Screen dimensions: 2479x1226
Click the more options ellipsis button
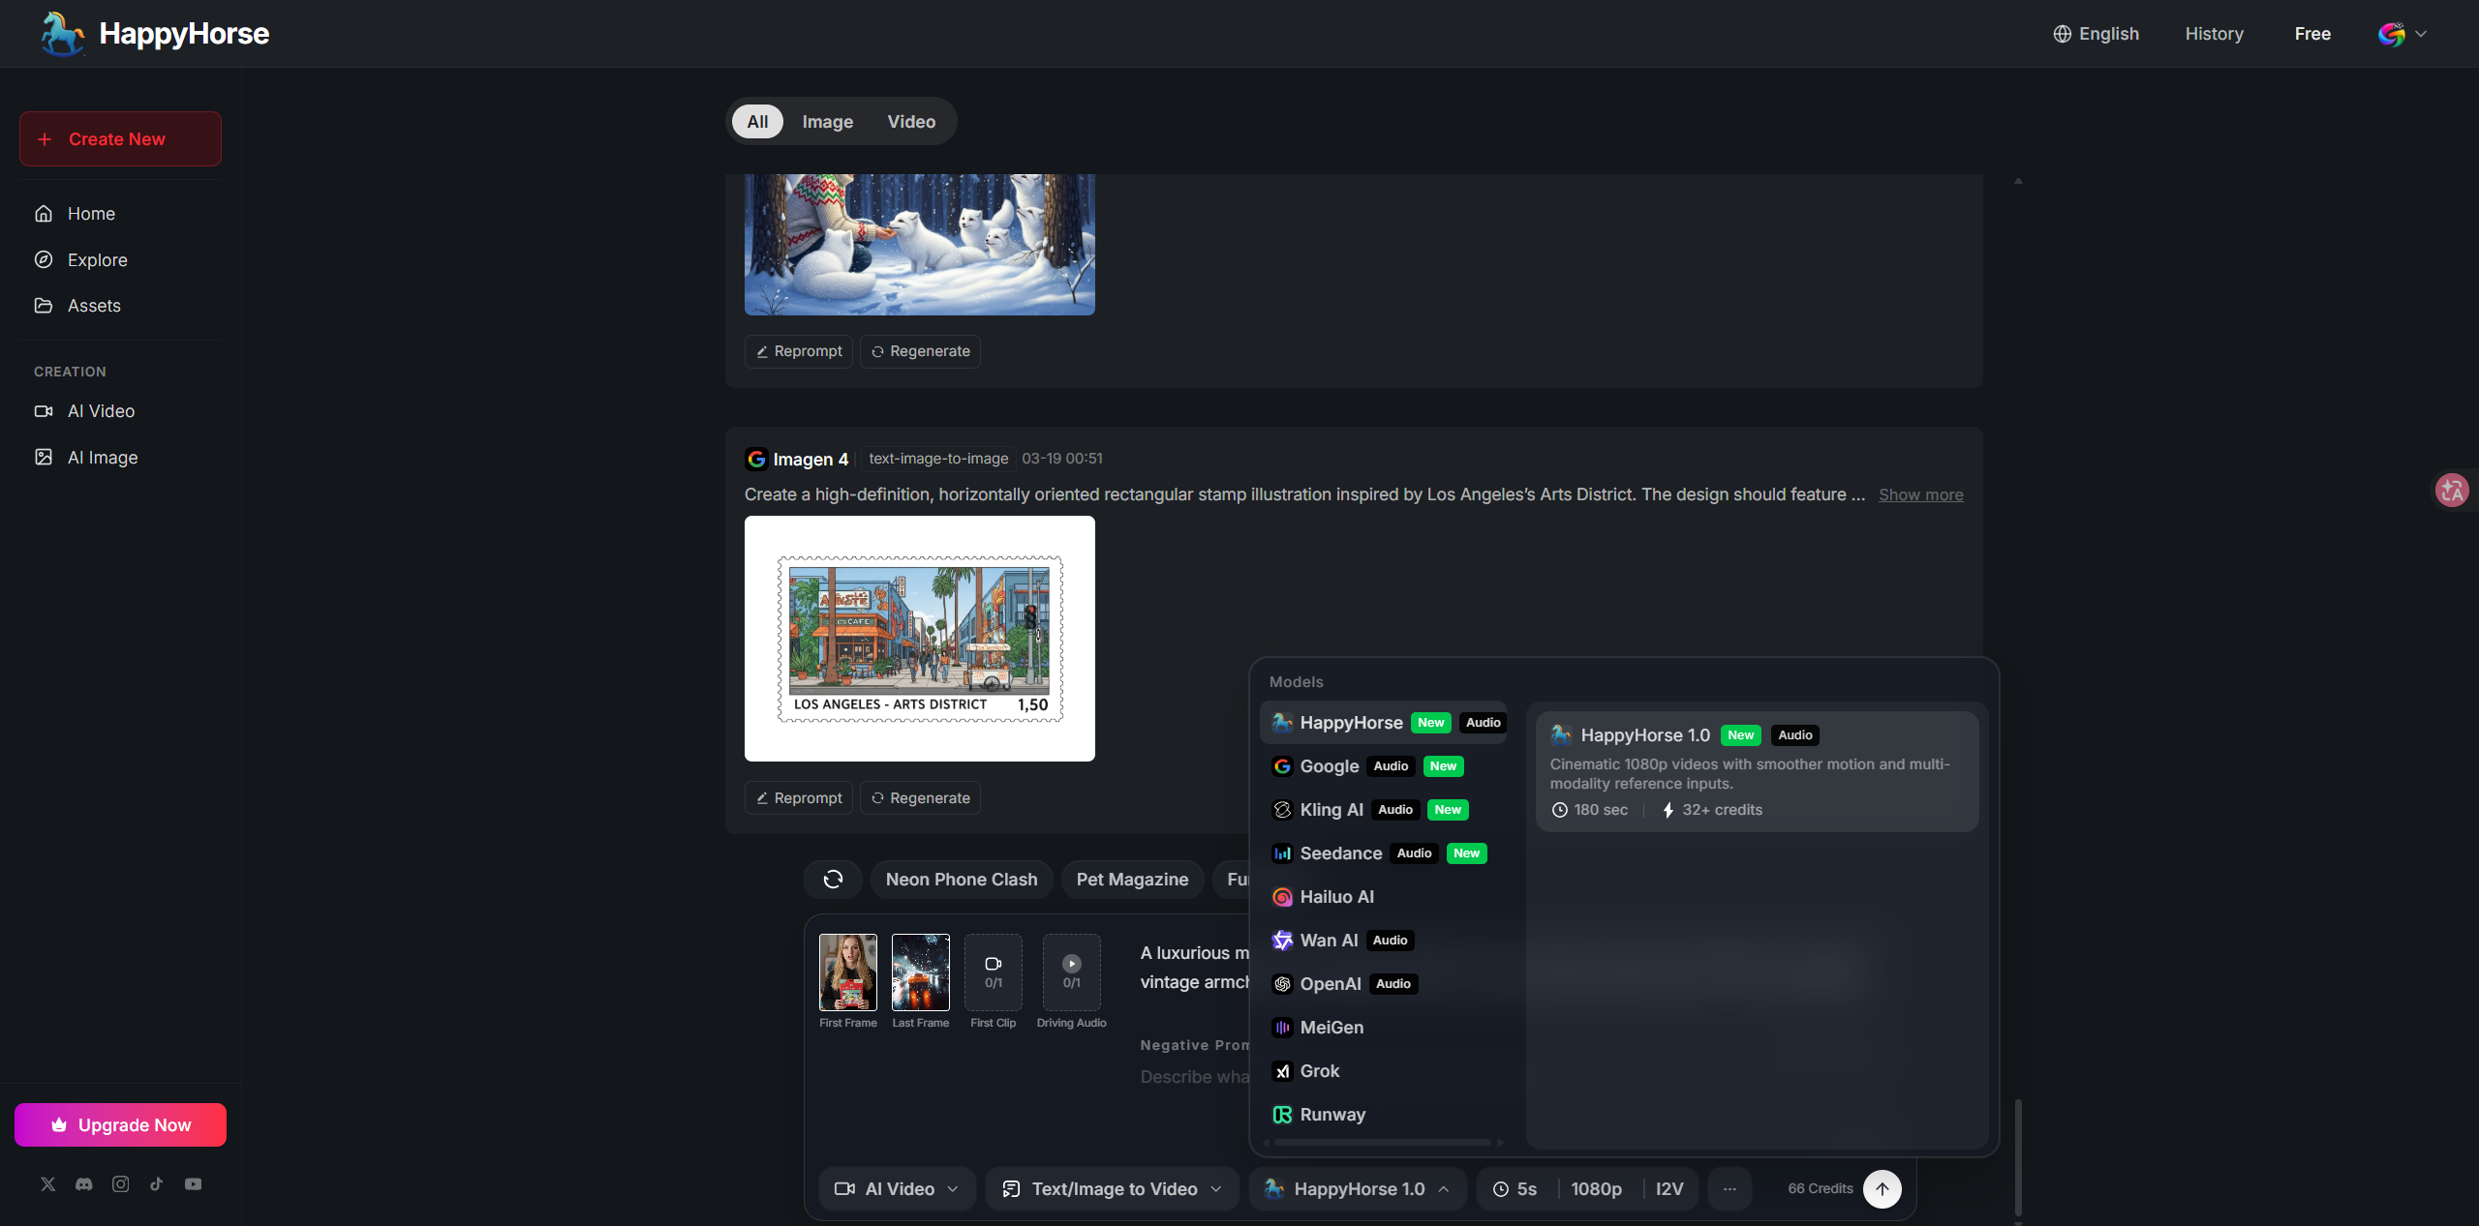click(1729, 1188)
